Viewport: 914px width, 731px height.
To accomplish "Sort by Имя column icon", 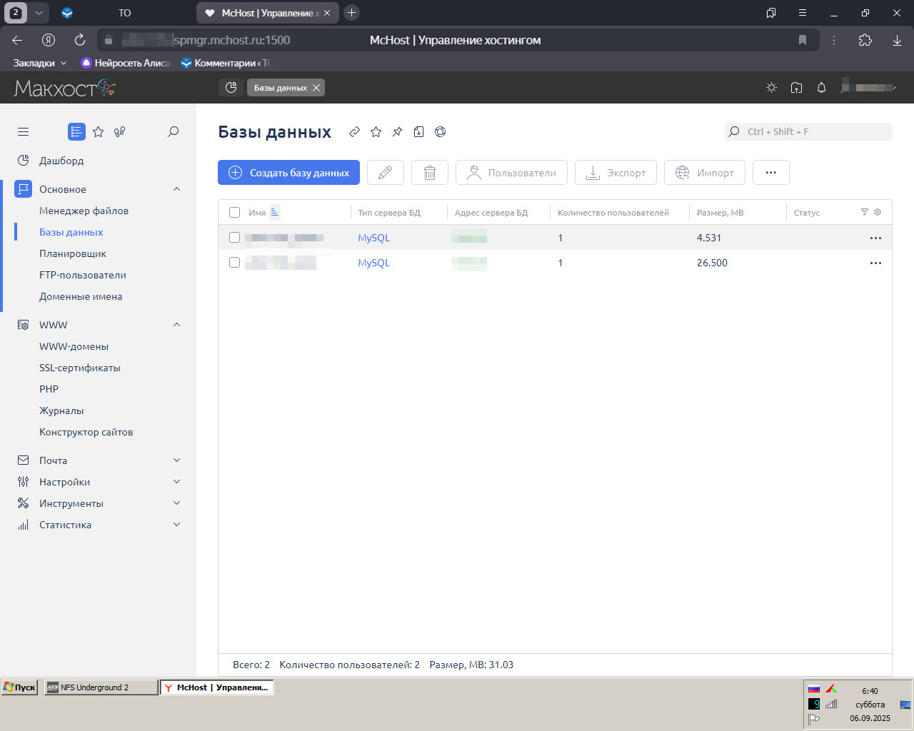I will tap(275, 212).
